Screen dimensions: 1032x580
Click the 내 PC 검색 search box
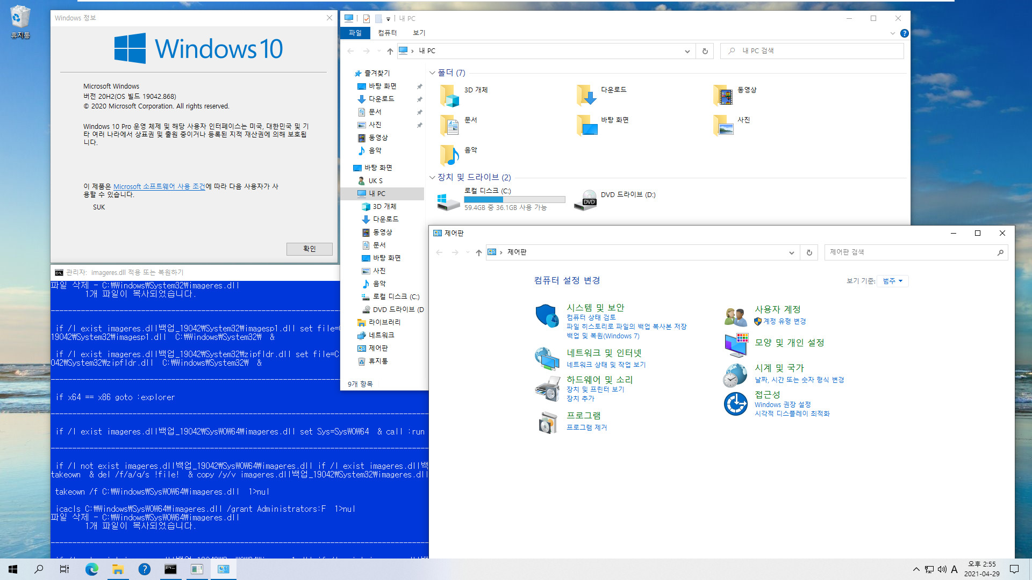click(812, 51)
